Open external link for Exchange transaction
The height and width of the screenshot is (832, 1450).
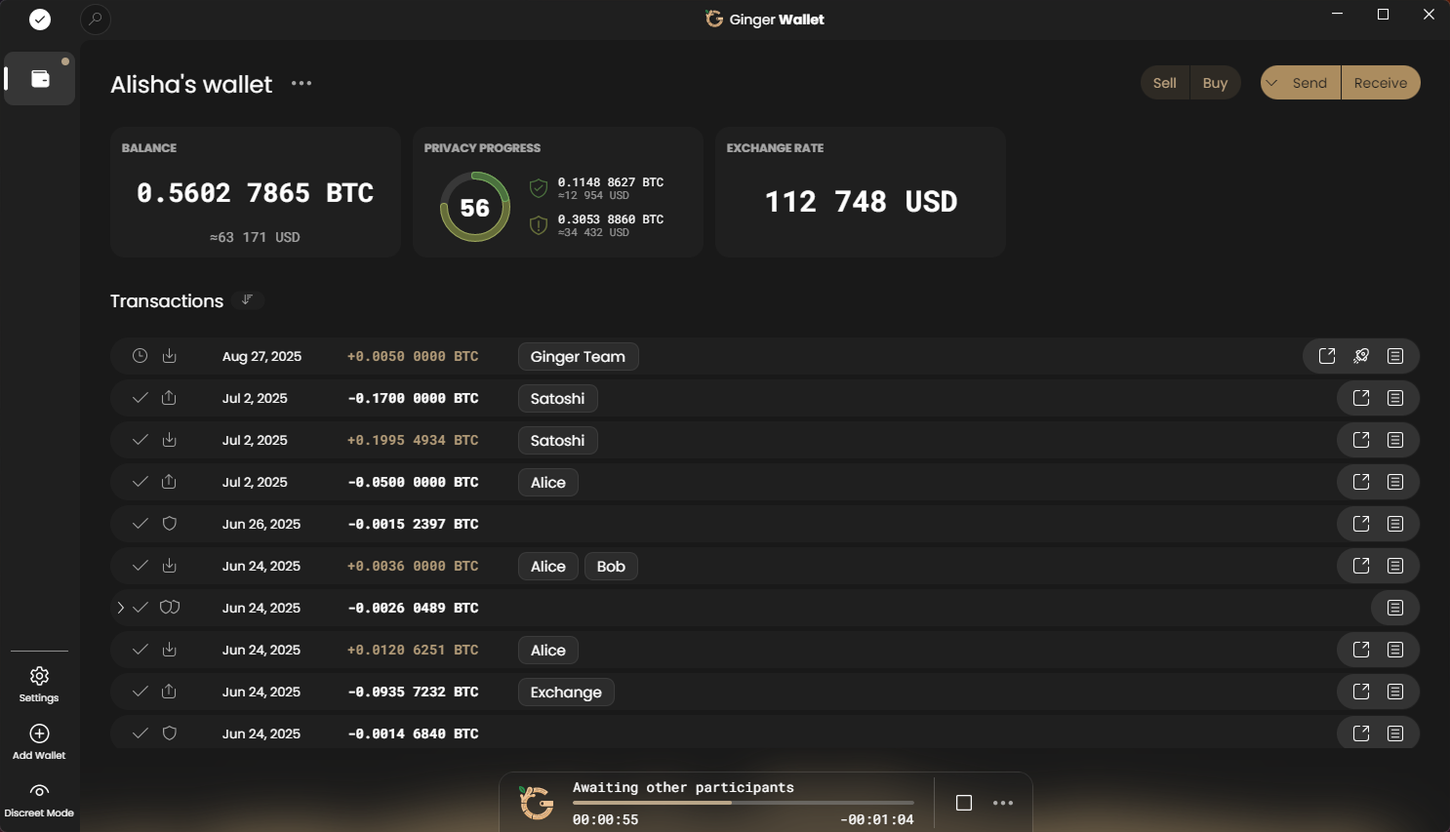tap(1361, 692)
